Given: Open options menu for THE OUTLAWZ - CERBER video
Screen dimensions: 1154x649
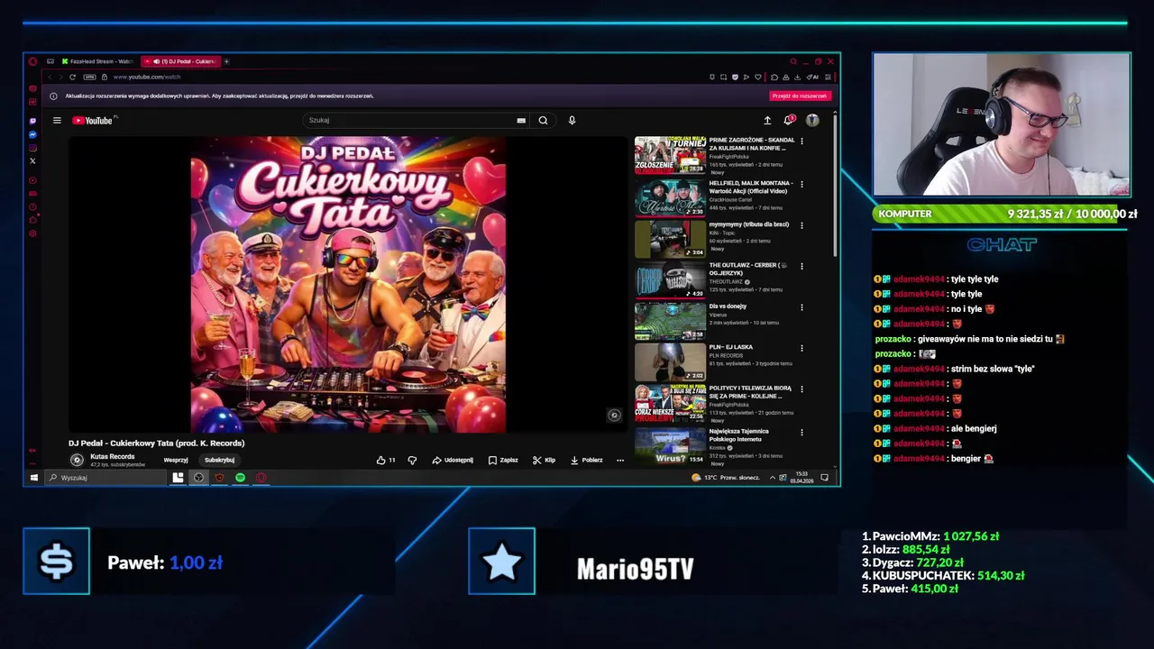Looking at the screenshot, I should point(801,266).
